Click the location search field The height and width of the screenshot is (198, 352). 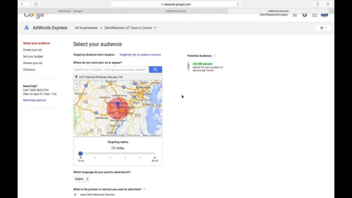111,70
